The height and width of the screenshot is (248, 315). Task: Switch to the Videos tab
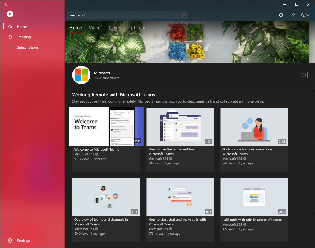point(96,28)
